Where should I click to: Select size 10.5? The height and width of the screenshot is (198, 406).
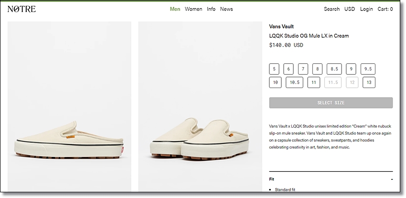coord(294,82)
